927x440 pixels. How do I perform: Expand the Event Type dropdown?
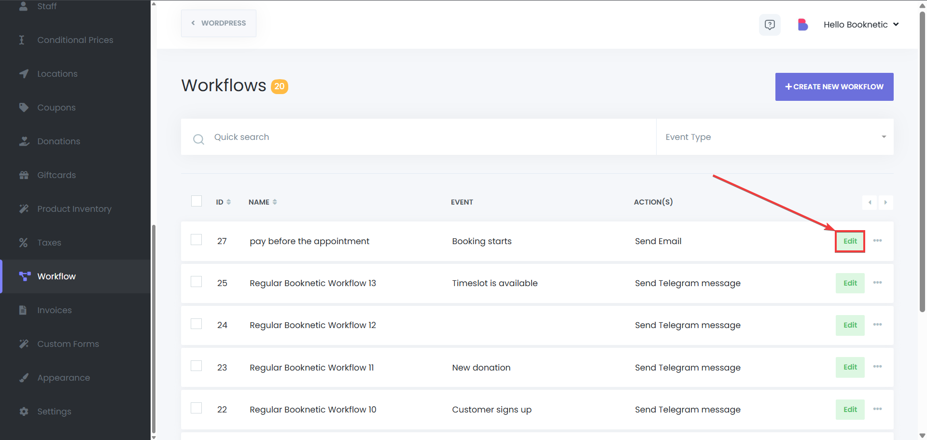(775, 137)
